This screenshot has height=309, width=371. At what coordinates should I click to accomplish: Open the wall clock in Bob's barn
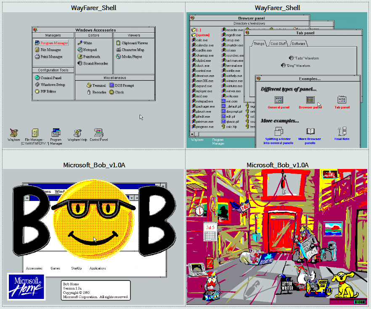pyautogui.click(x=199, y=210)
